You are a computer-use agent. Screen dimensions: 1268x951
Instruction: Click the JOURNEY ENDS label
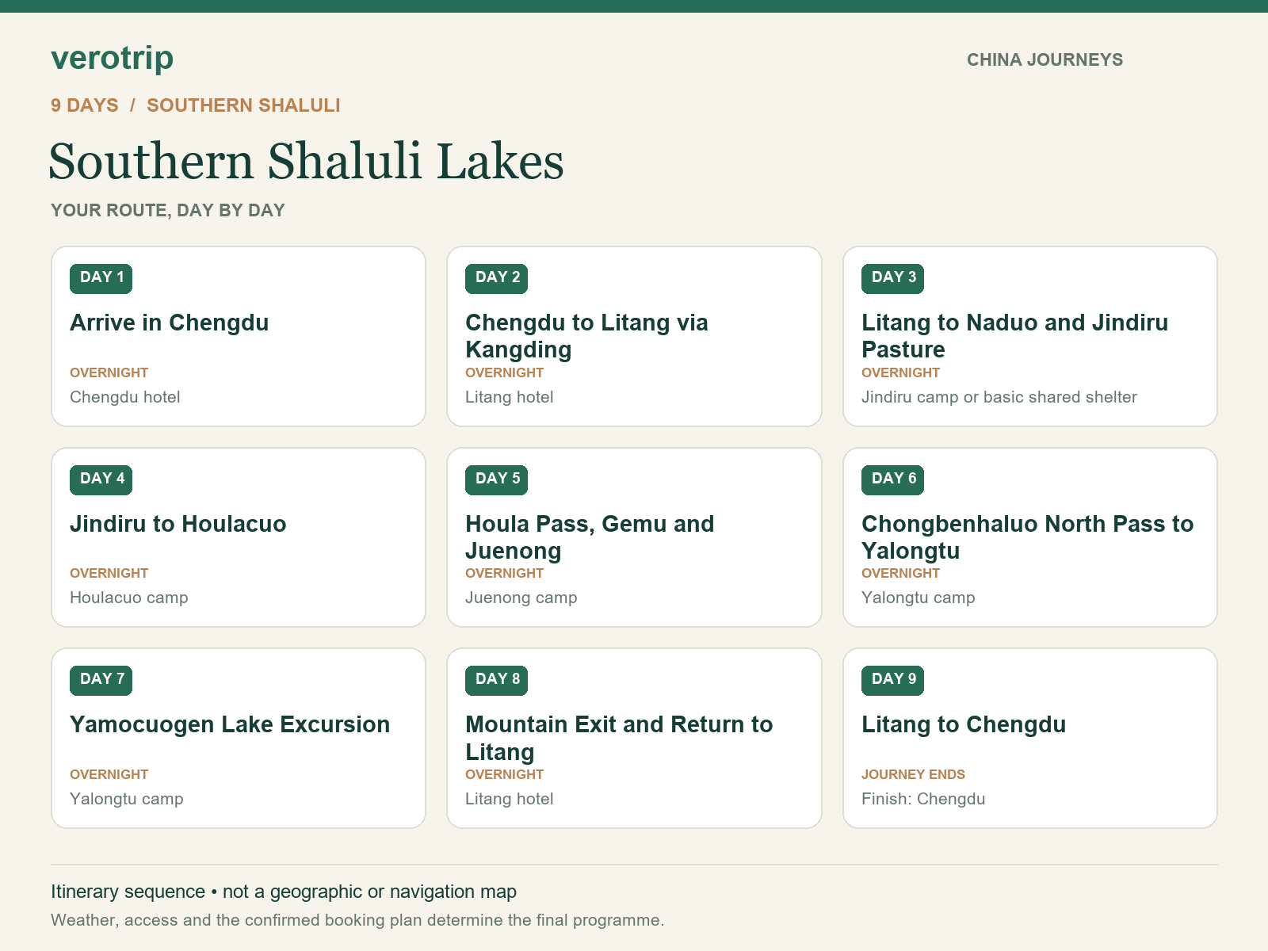pos(913,775)
